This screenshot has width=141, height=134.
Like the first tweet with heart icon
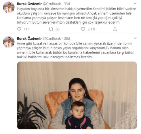coord(83,29)
